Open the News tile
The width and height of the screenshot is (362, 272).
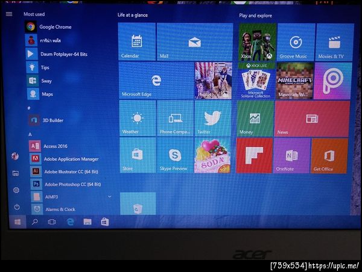[312, 119]
